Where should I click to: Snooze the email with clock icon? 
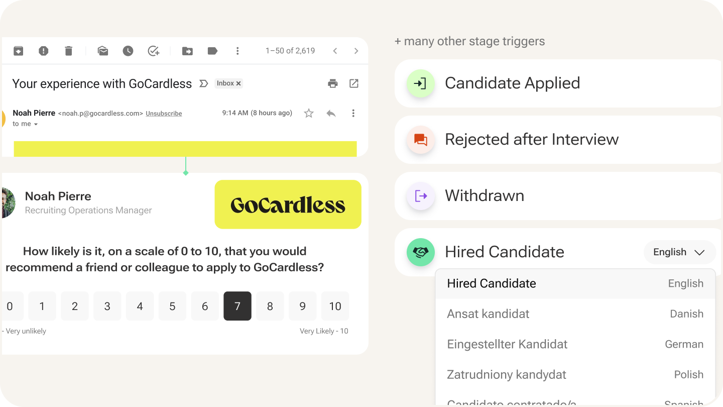click(128, 51)
